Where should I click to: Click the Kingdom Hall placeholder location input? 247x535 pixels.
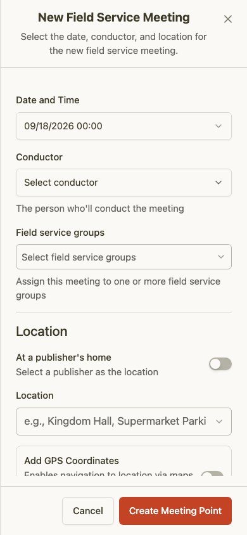[123, 422]
